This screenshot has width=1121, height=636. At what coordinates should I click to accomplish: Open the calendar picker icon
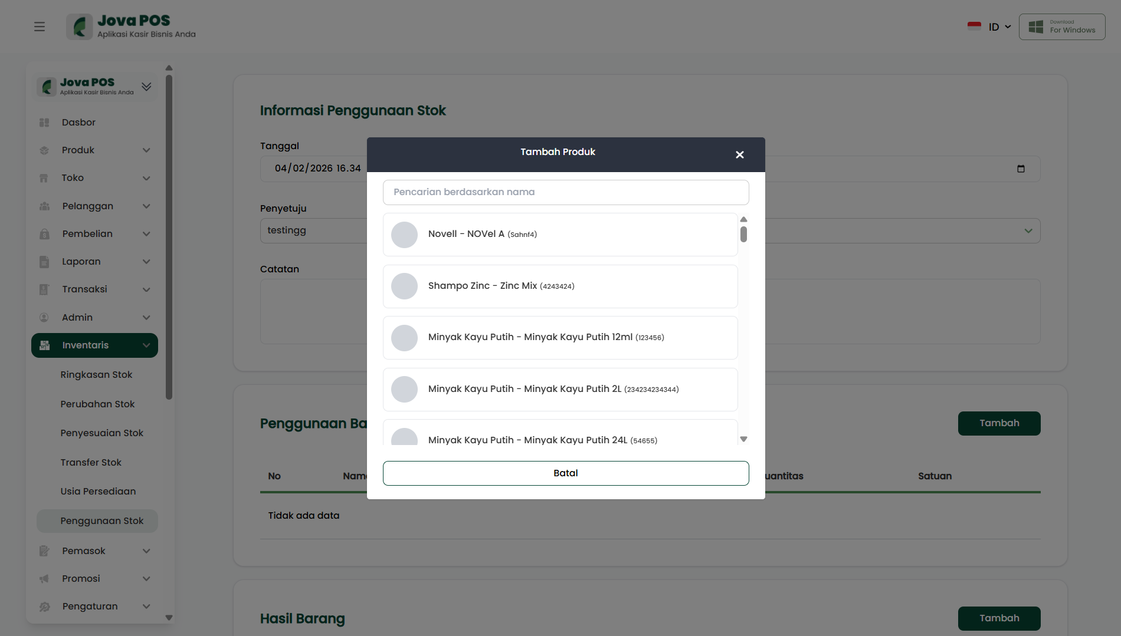tap(1021, 169)
